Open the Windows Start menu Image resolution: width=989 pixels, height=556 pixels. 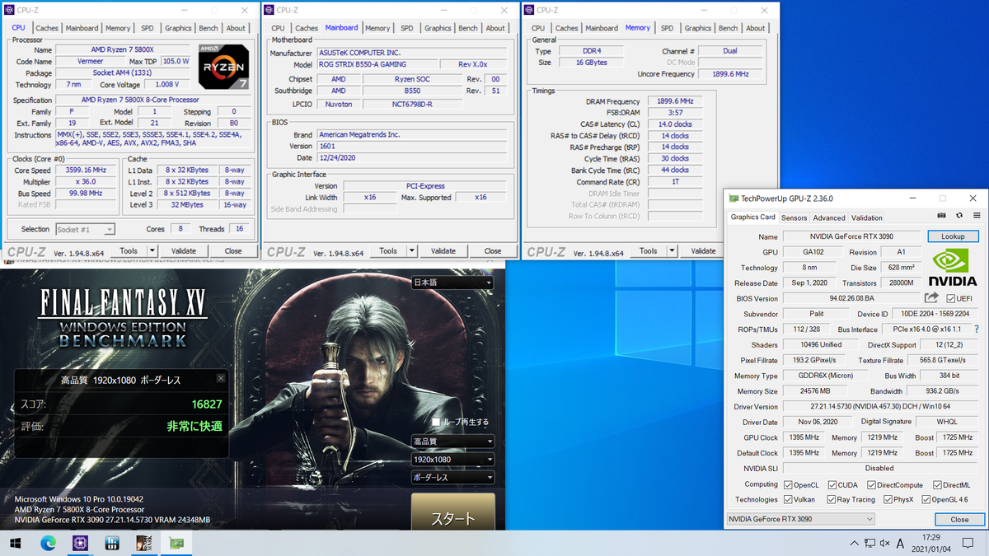coord(15,544)
